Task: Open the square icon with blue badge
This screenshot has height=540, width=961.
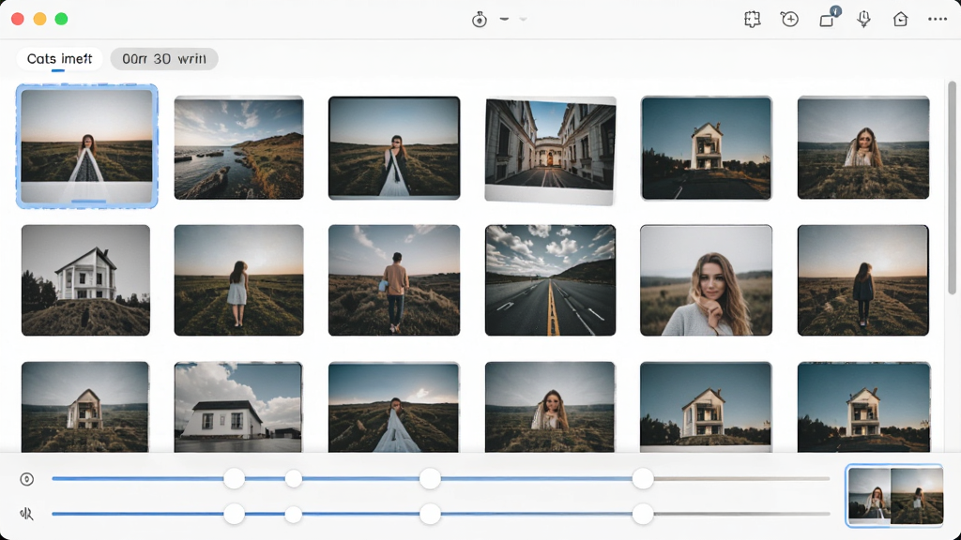Action: click(x=828, y=19)
